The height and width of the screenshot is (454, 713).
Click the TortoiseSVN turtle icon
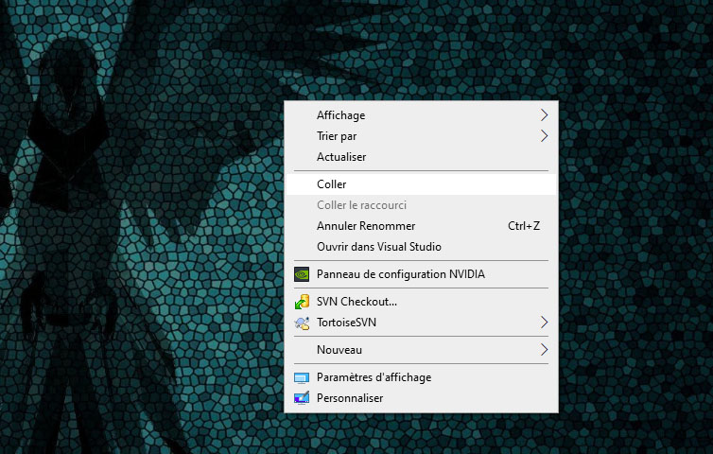[x=302, y=323]
